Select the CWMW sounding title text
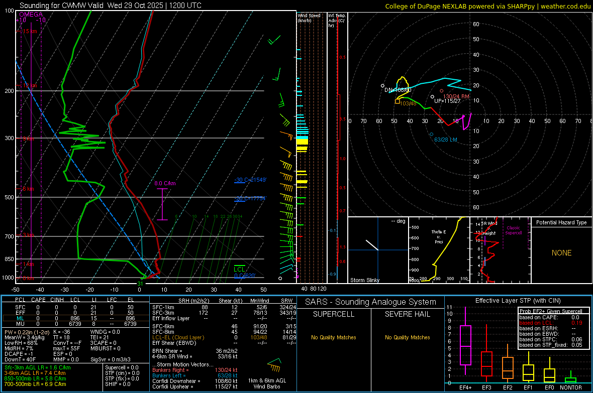 [x=111, y=6]
